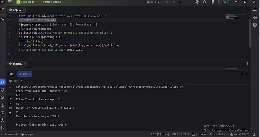The image size is (260, 137).
Task: Stop the running process
Action: [x=15, y=81]
